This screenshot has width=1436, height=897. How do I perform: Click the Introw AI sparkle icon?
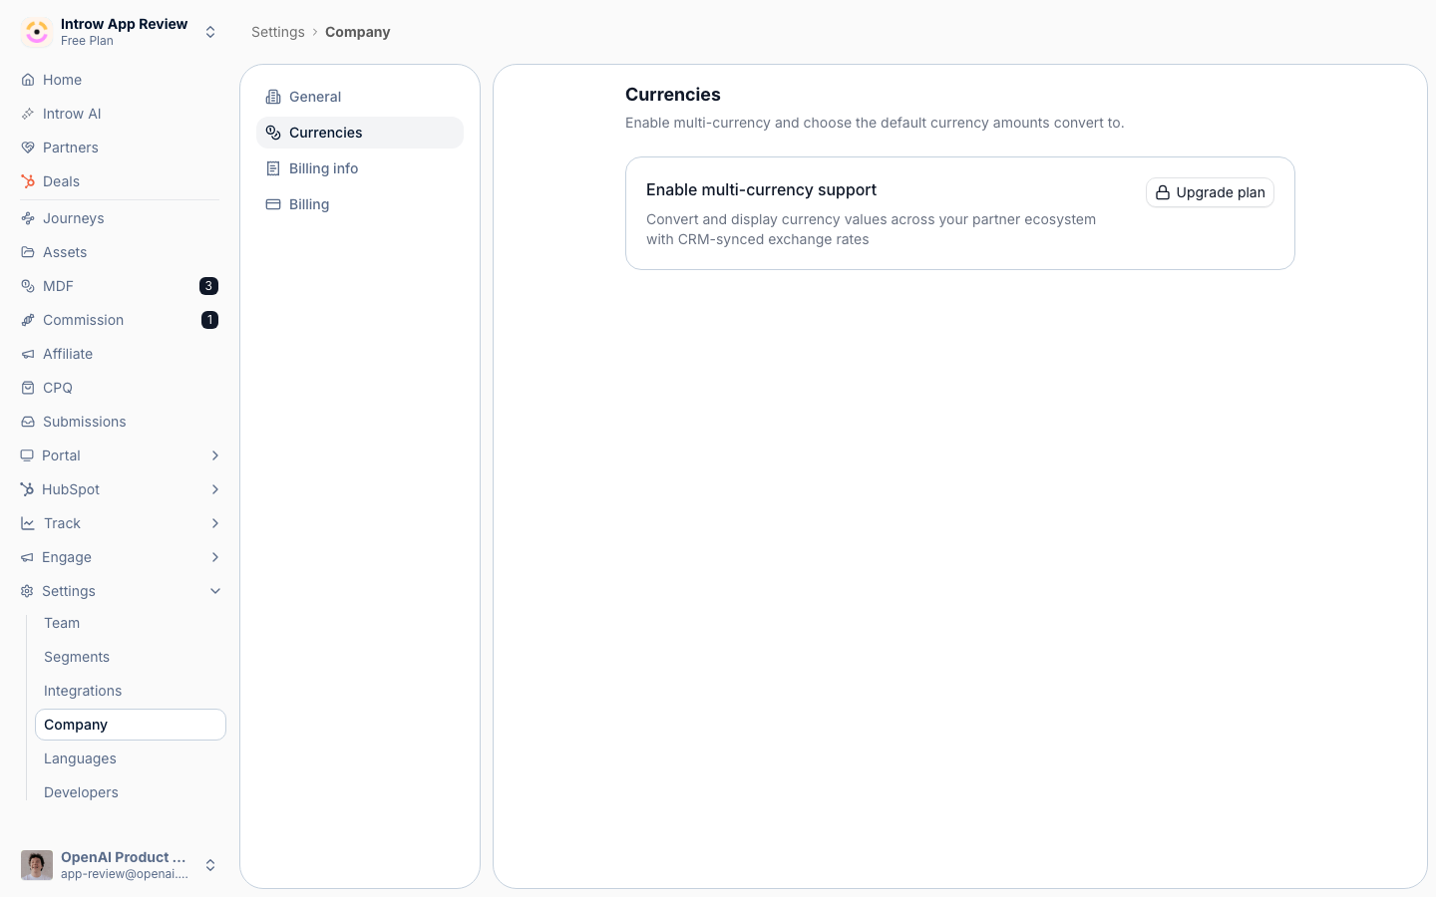click(28, 114)
